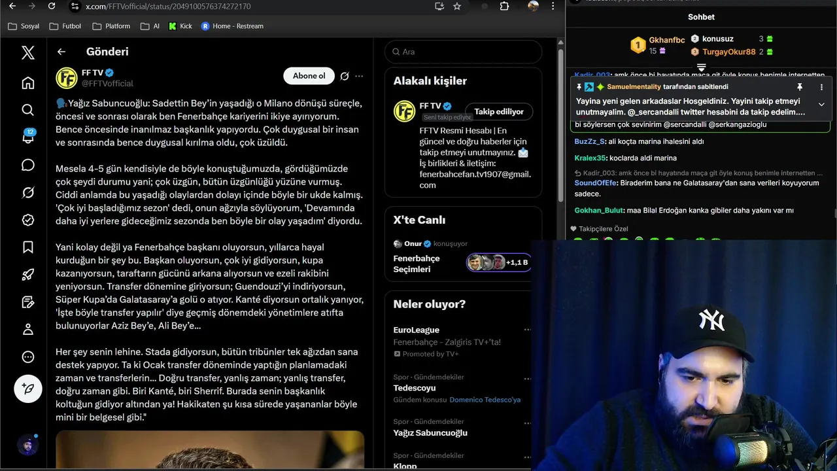Click Onur in the X'te Canlı card

[413, 243]
